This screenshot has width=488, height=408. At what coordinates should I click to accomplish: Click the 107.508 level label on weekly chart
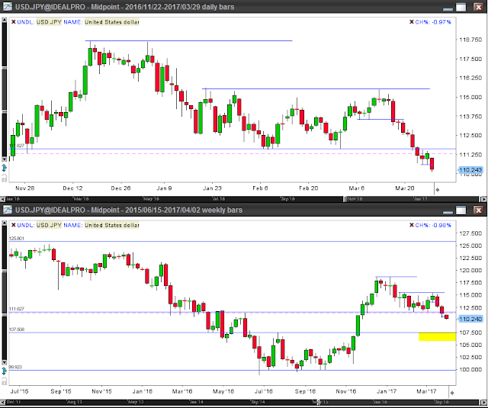pos(17,329)
